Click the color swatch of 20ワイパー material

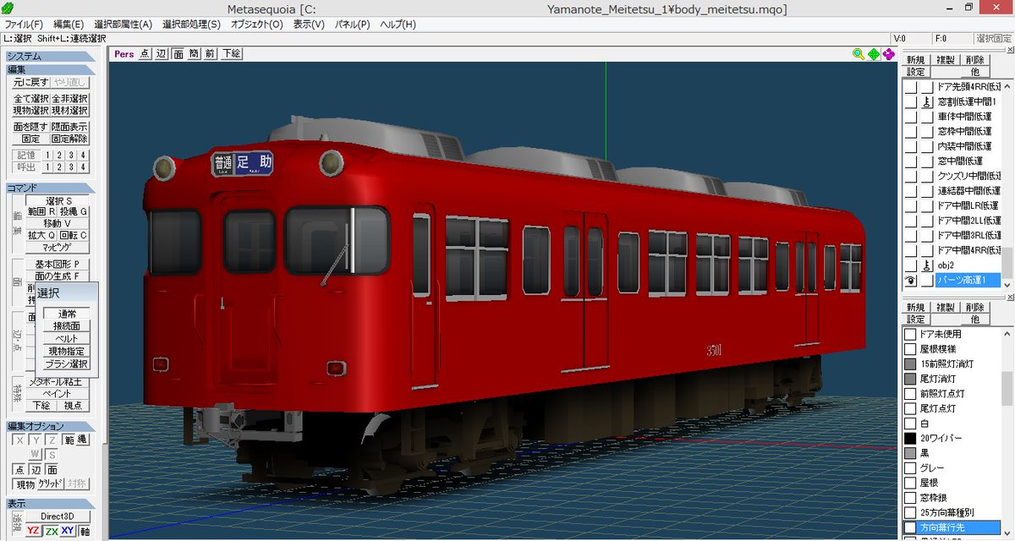pyautogui.click(x=910, y=438)
